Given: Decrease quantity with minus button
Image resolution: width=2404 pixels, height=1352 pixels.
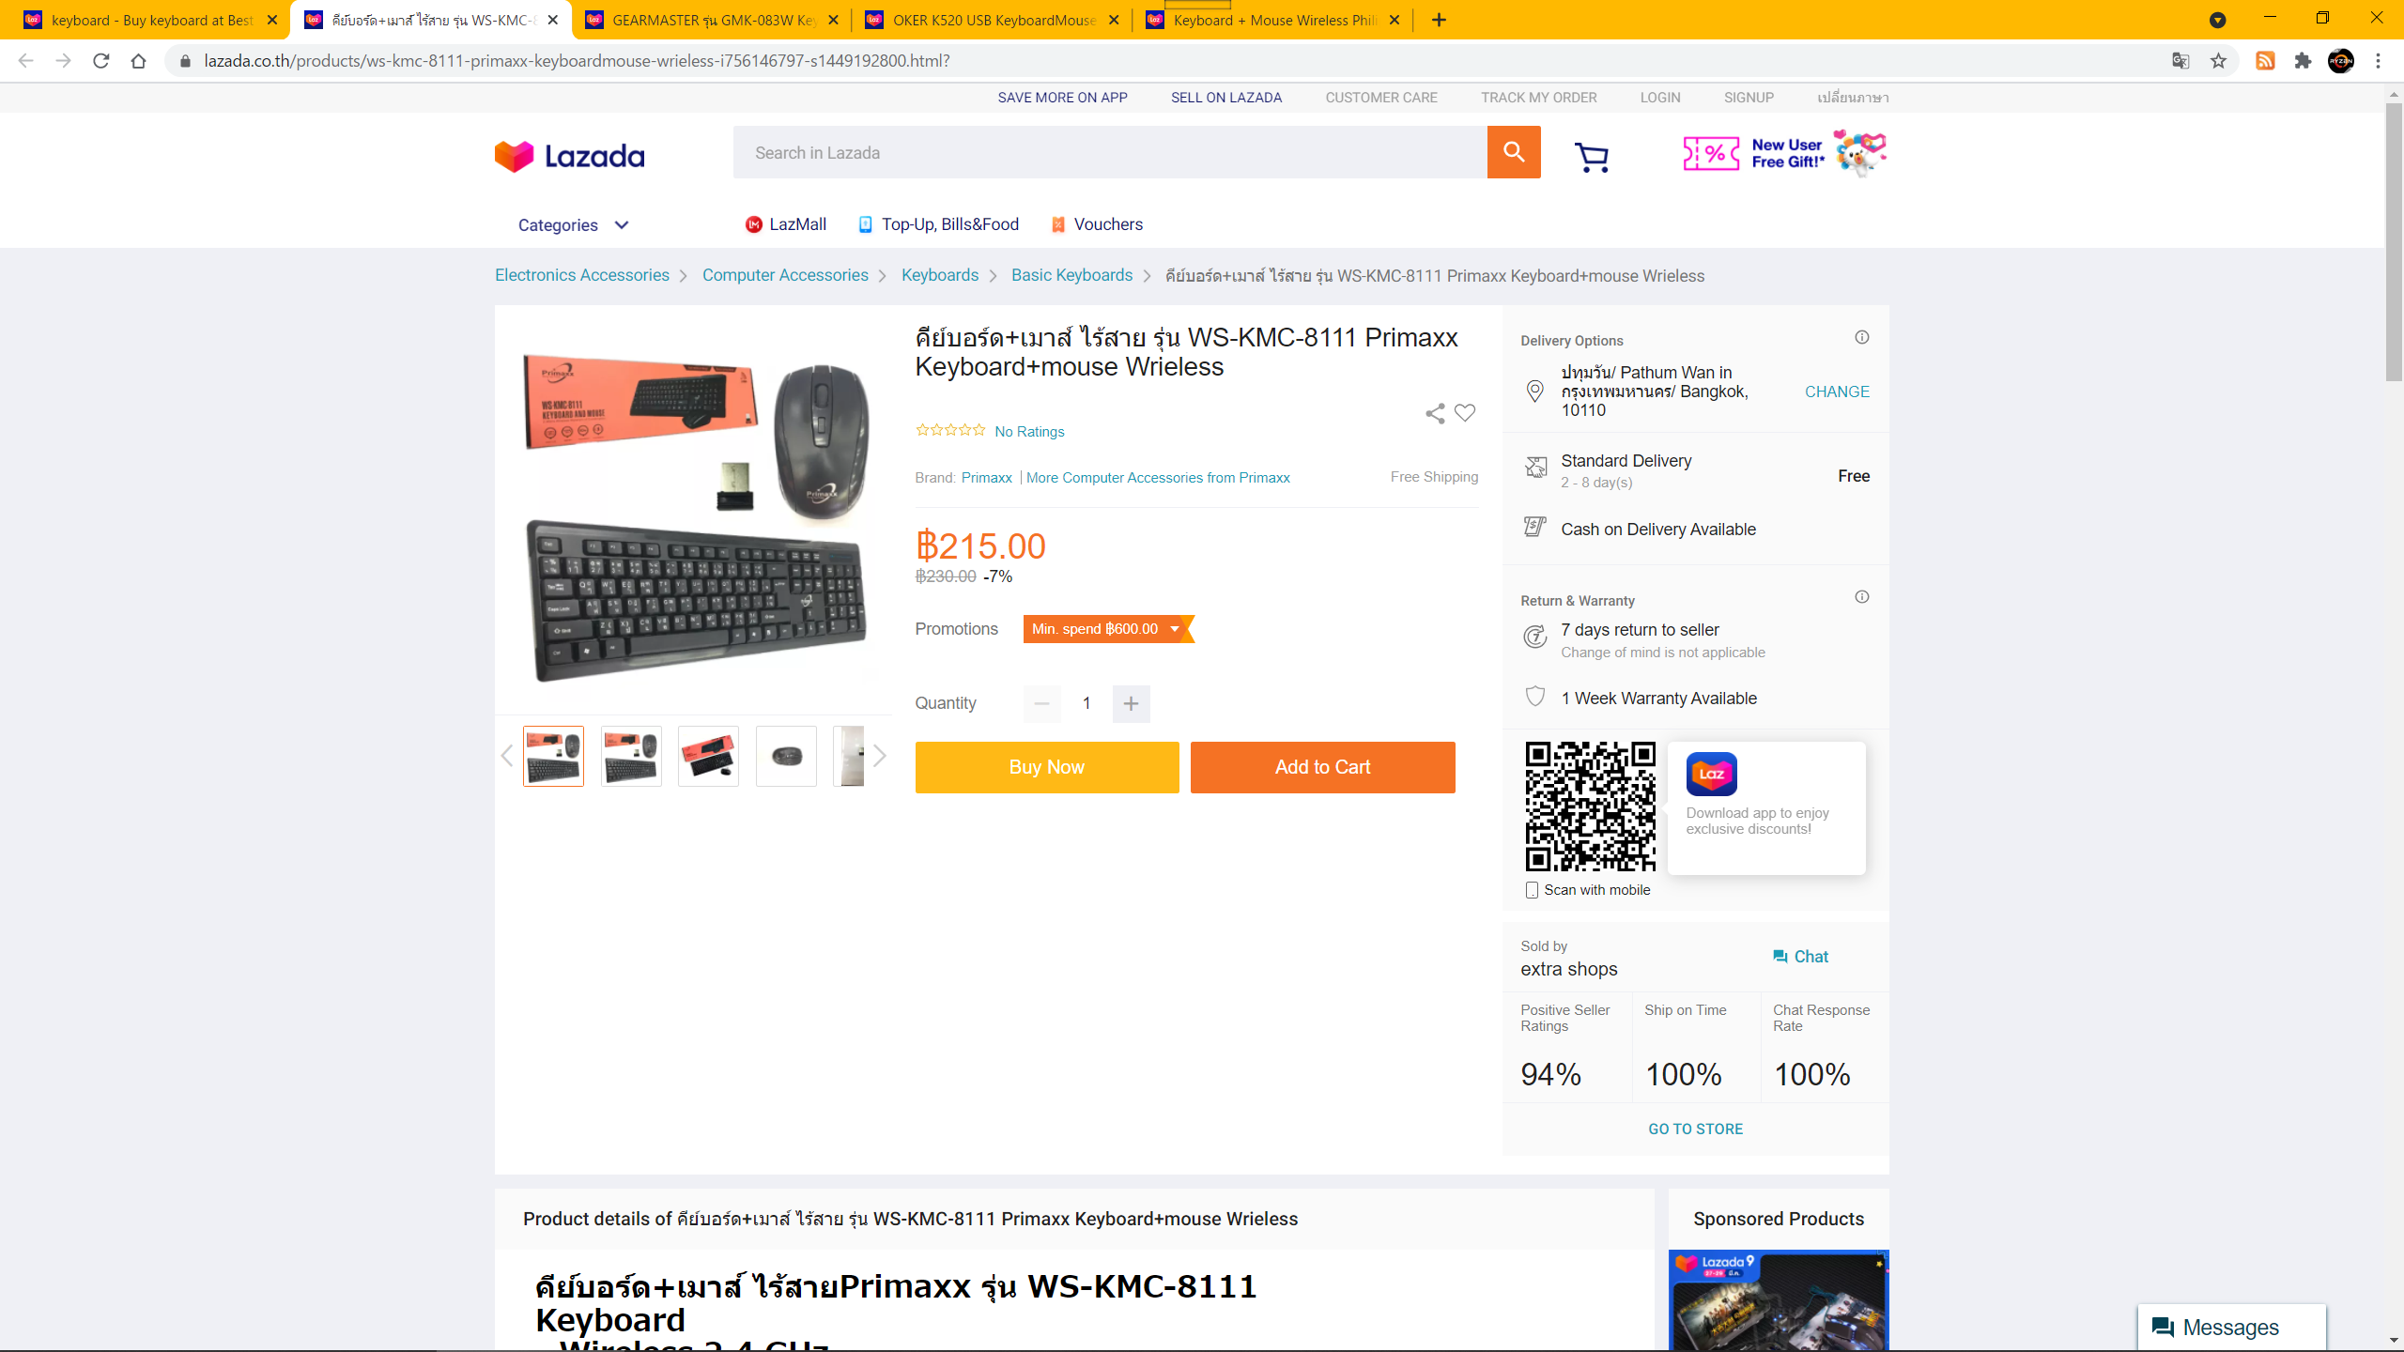Looking at the screenshot, I should pyautogui.click(x=1041, y=703).
